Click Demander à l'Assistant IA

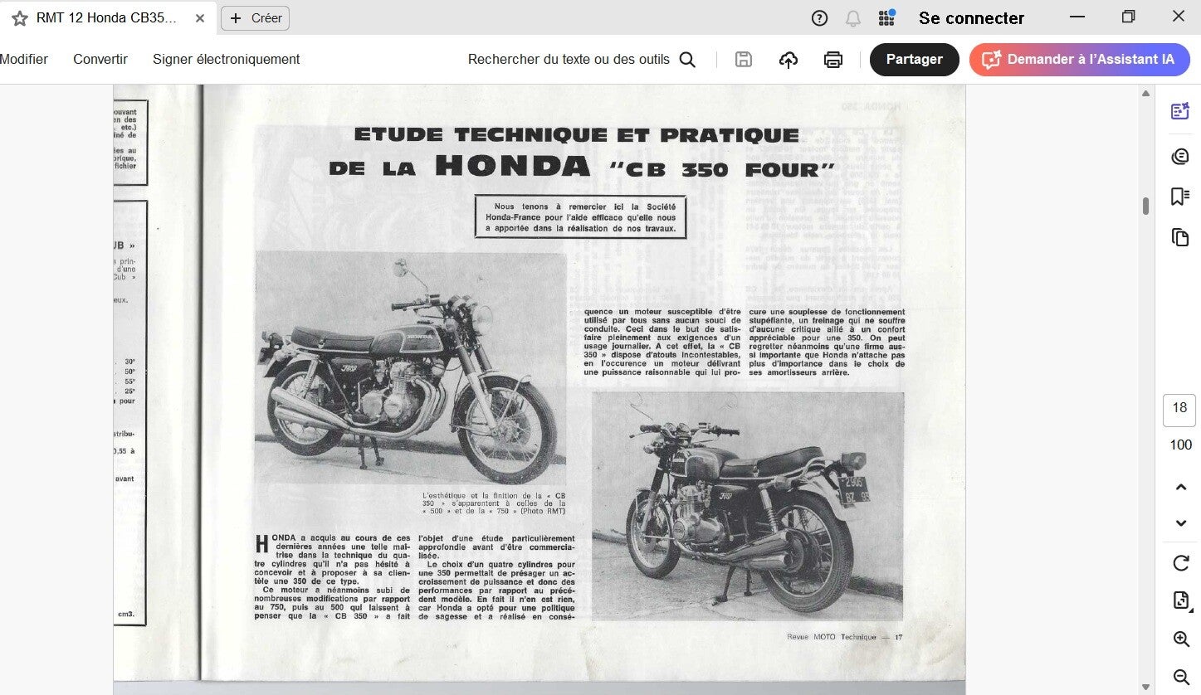[x=1080, y=60]
